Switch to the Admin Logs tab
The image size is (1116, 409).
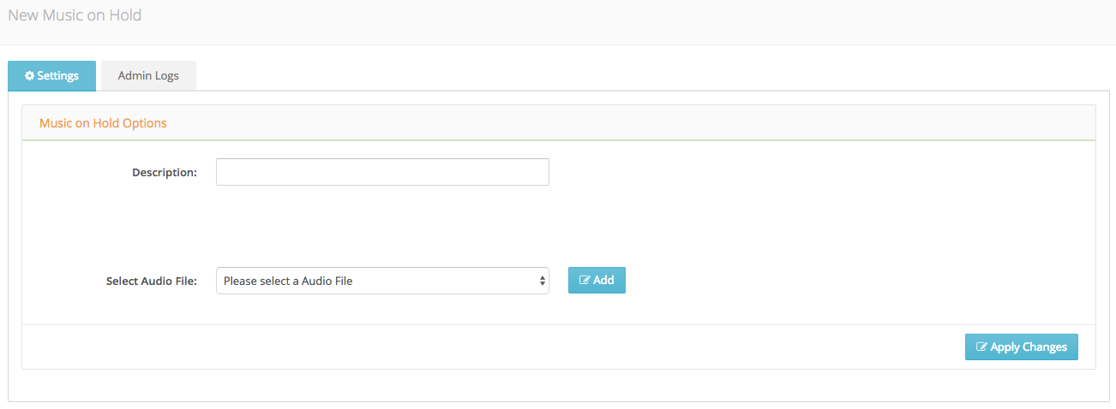(x=148, y=75)
